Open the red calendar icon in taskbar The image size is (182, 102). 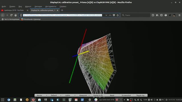(76, 100)
